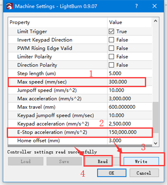The height and width of the screenshot is (185, 167).
Task: Click the 'Controller settings read successfully' status text
Action: click(52, 152)
